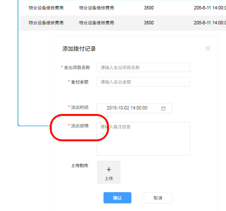
Task: Click the 流出时间 label
Action: point(80,107)
